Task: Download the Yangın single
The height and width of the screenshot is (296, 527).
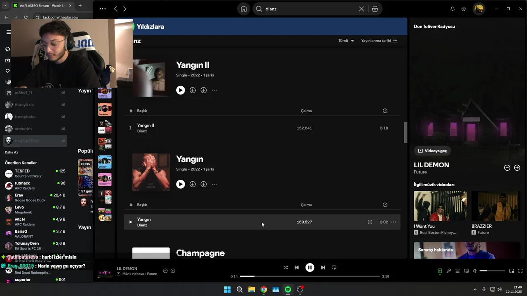Action: tap(203, 184)
